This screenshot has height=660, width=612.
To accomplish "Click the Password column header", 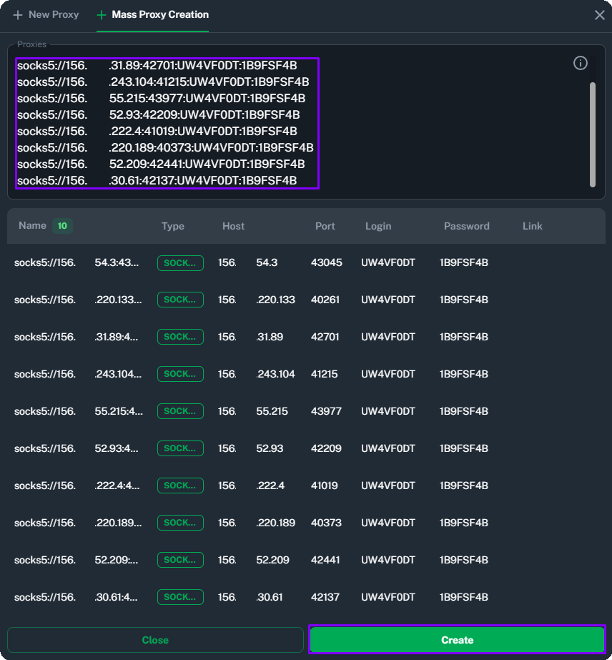I will (466, 226).
